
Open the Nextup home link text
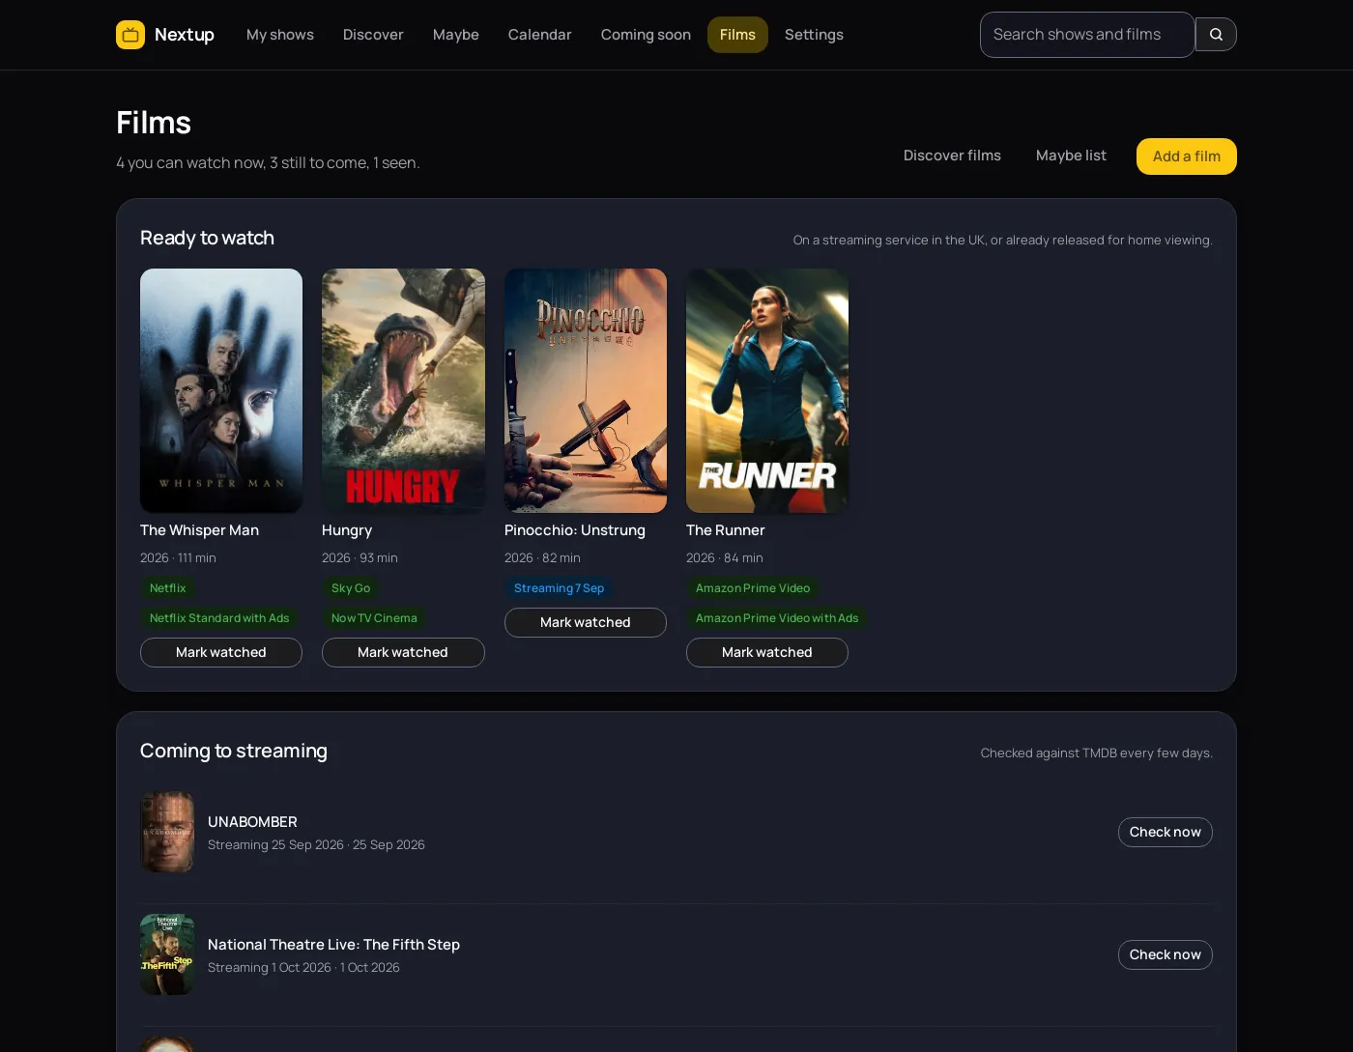tap(185, 35)
